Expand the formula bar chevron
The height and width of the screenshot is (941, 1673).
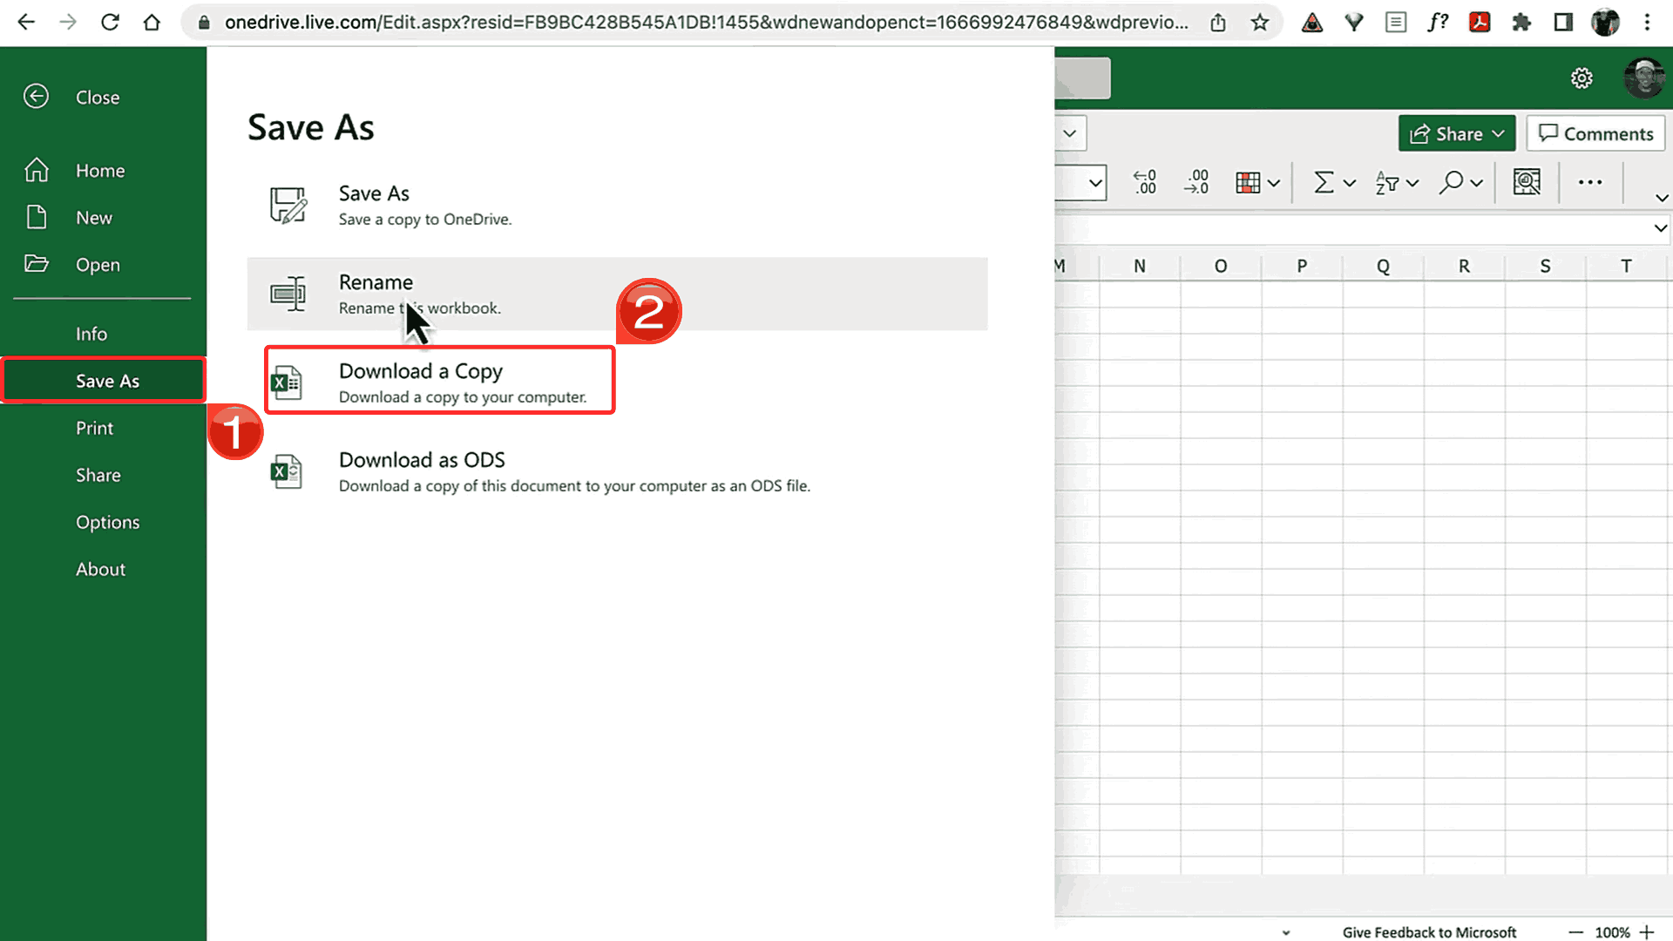(1660, 228)
